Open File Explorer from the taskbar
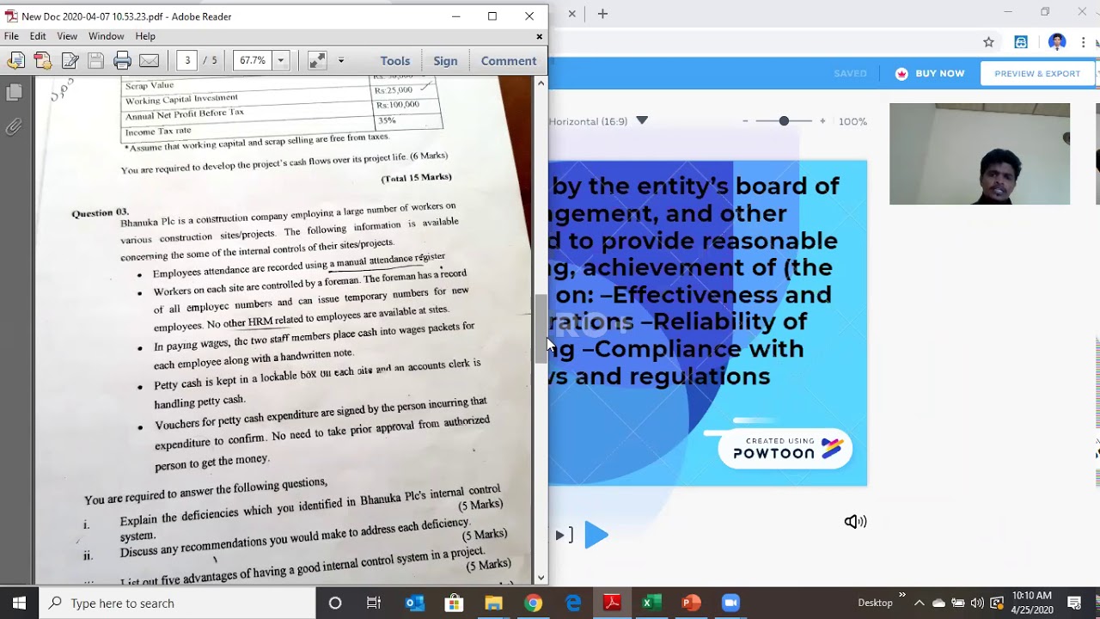 click(493, 603)
